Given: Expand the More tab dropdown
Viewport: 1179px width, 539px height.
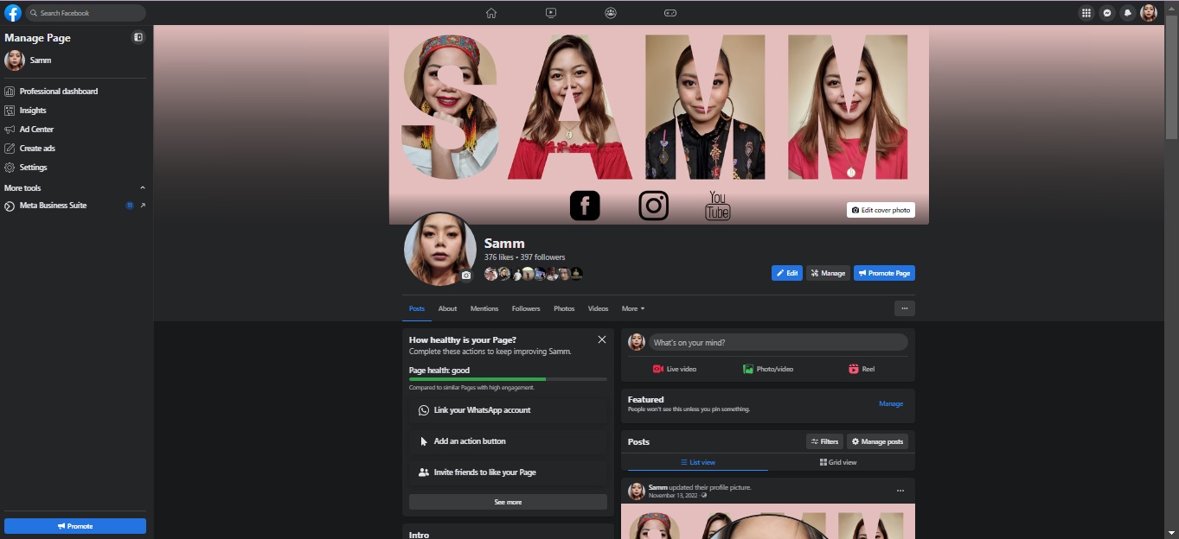Looking at the screenshot, I should pos(633,308).
